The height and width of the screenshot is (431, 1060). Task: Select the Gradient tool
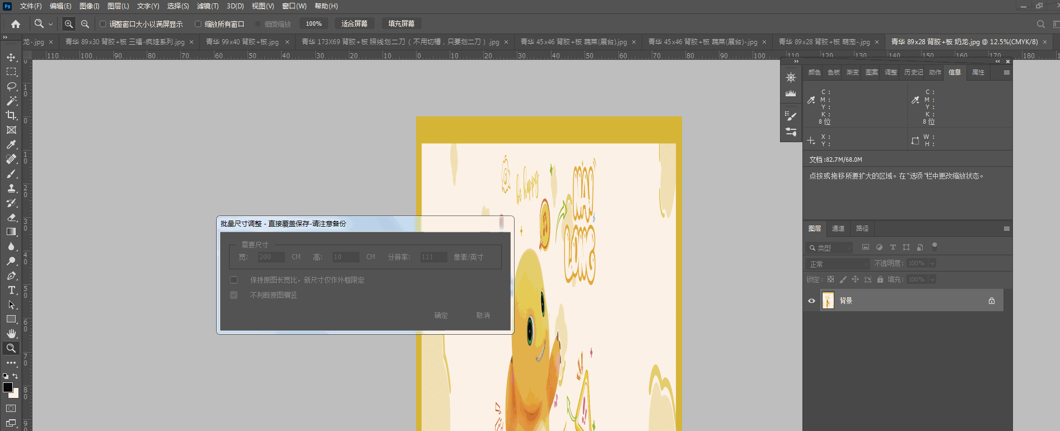pyautogui.click(x=11, y=232)
